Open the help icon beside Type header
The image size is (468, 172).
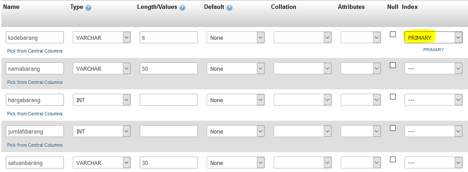point(88,8)
